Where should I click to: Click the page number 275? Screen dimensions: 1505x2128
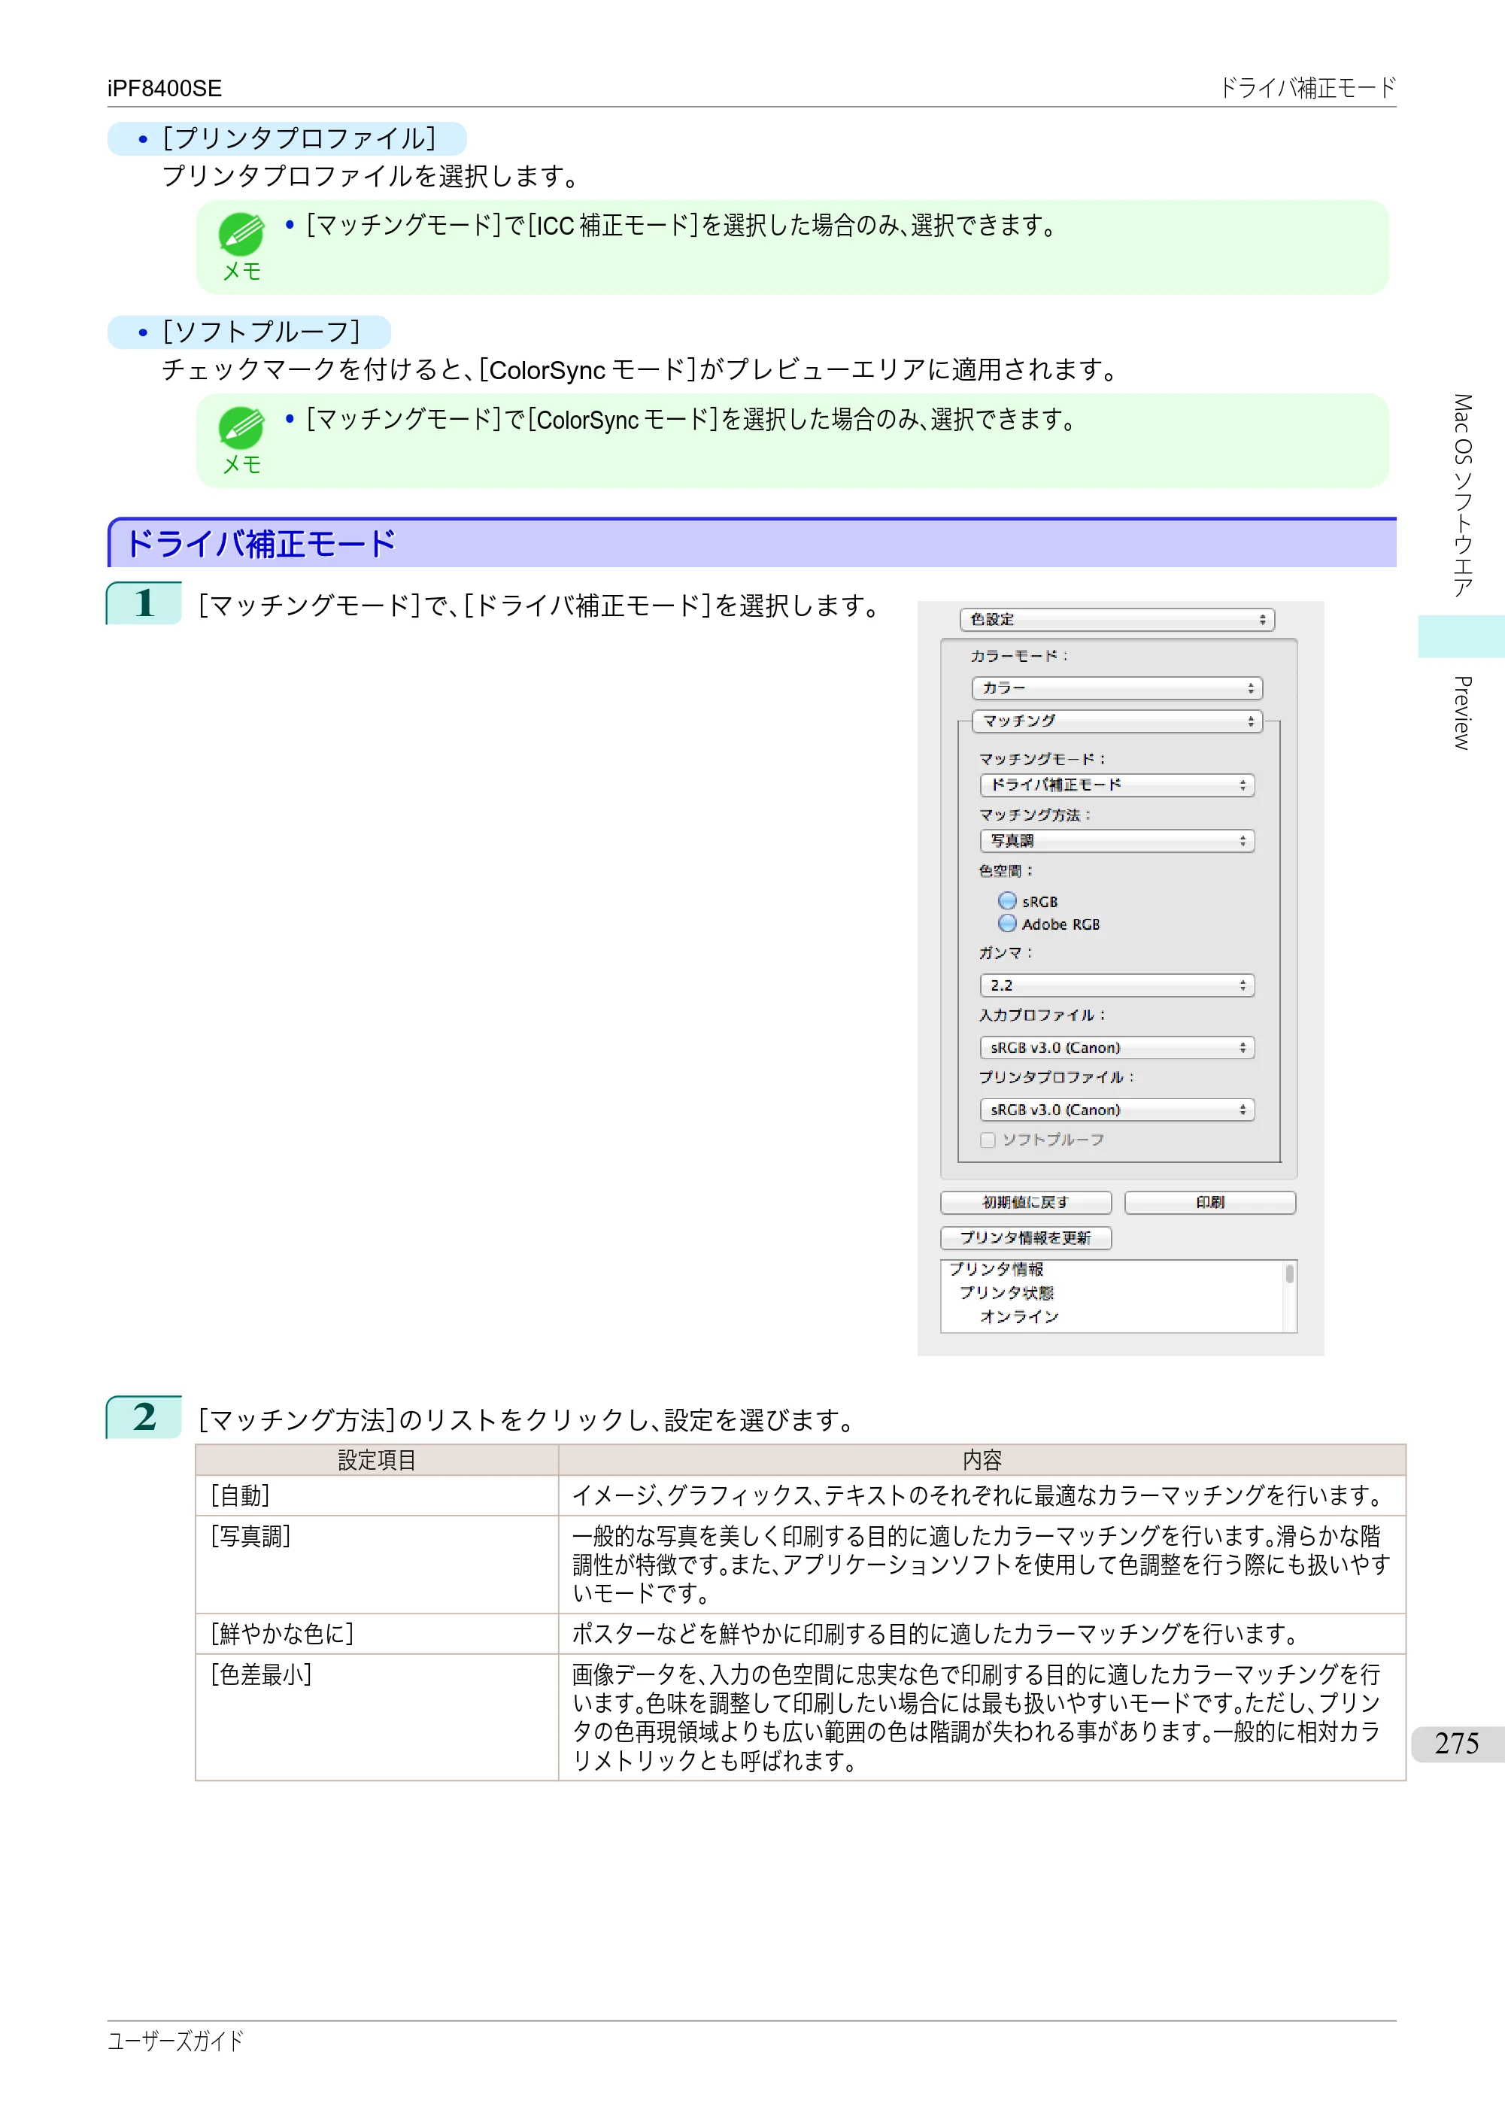pos(1457,1744)
